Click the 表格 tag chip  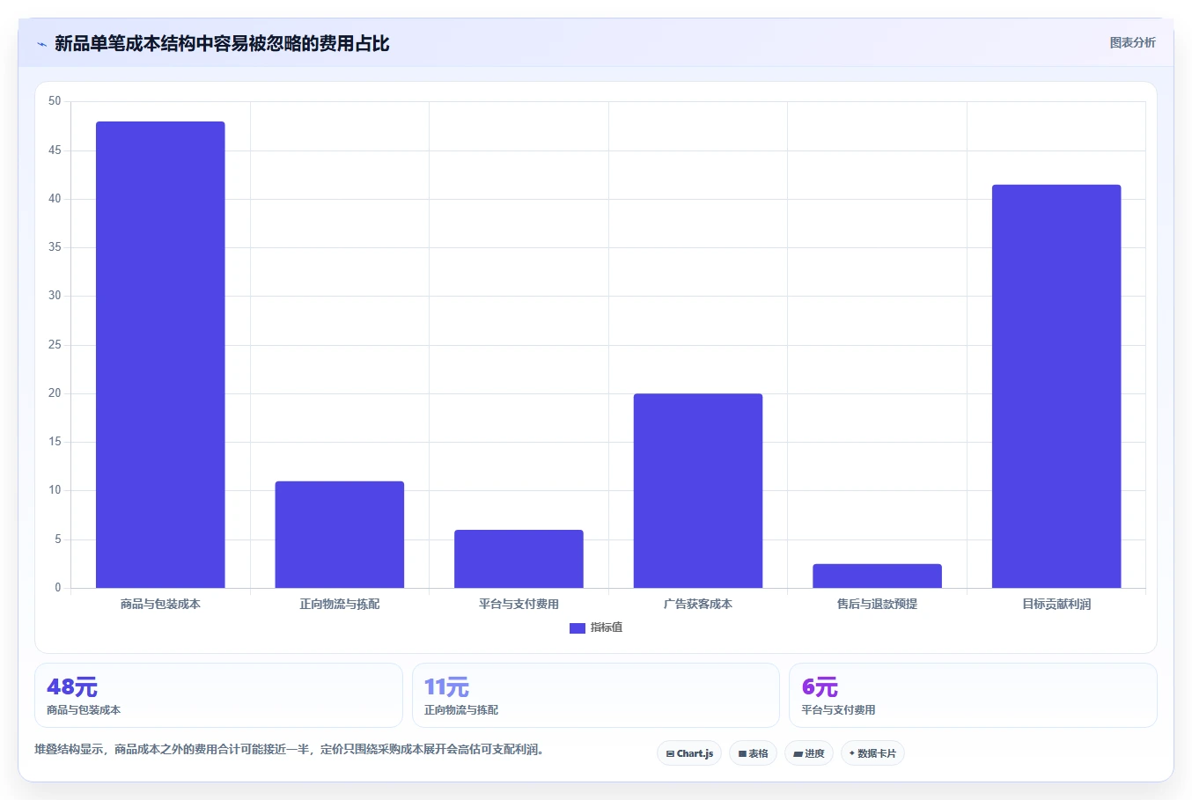tap(753, 753)
